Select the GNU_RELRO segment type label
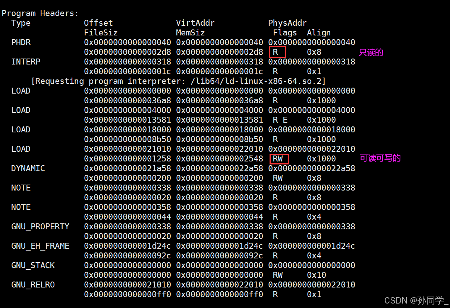The height and width of the screenshot is (308, 450). point(33,285)
